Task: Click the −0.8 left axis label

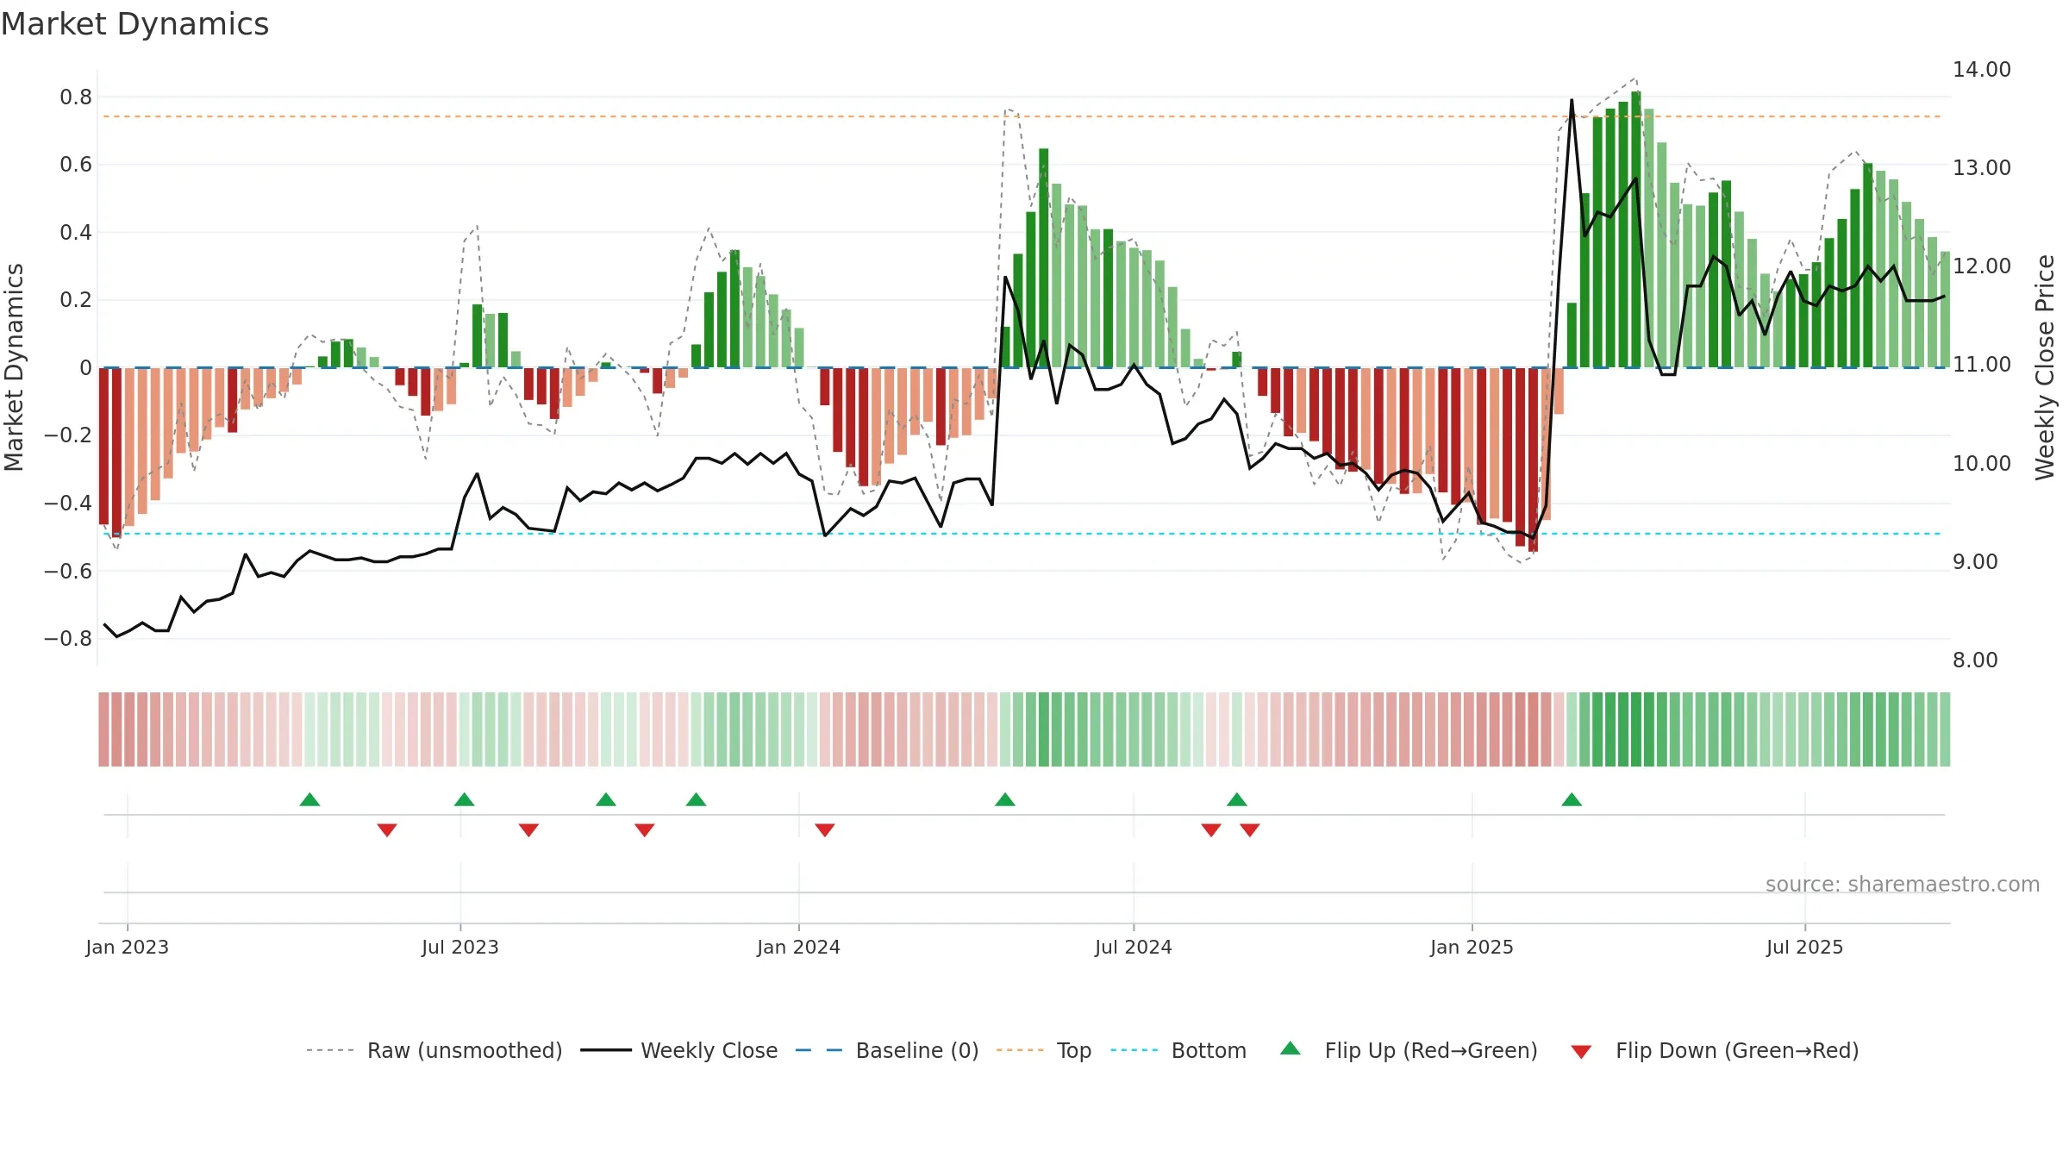Action: [x=68, y=639]
